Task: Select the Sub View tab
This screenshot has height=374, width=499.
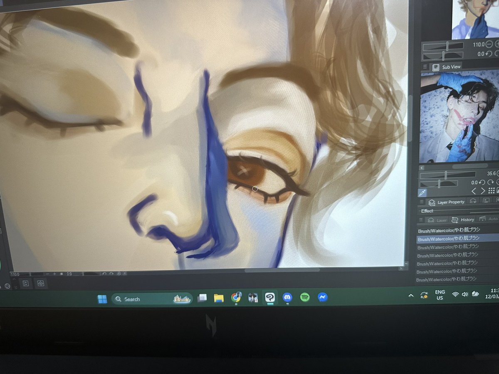Action: (x=446, y=67)
